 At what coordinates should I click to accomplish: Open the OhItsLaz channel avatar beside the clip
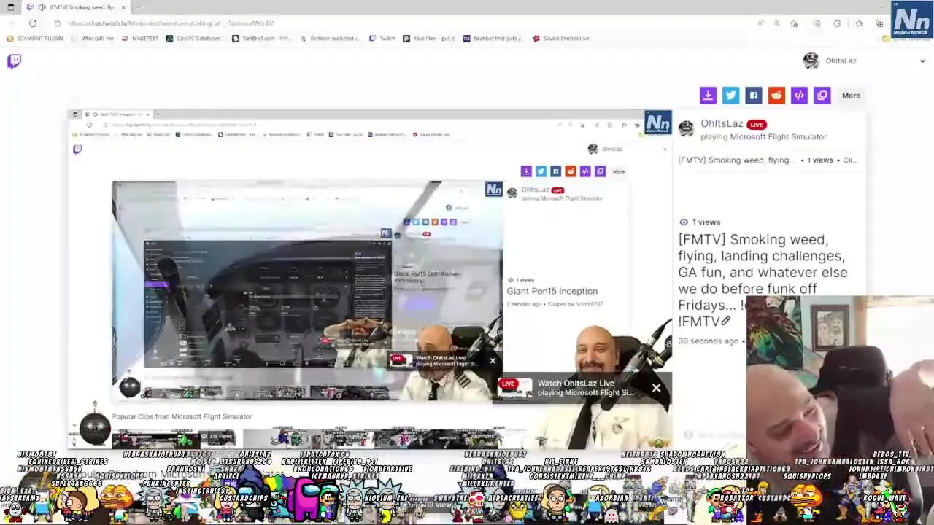(686, 129)
